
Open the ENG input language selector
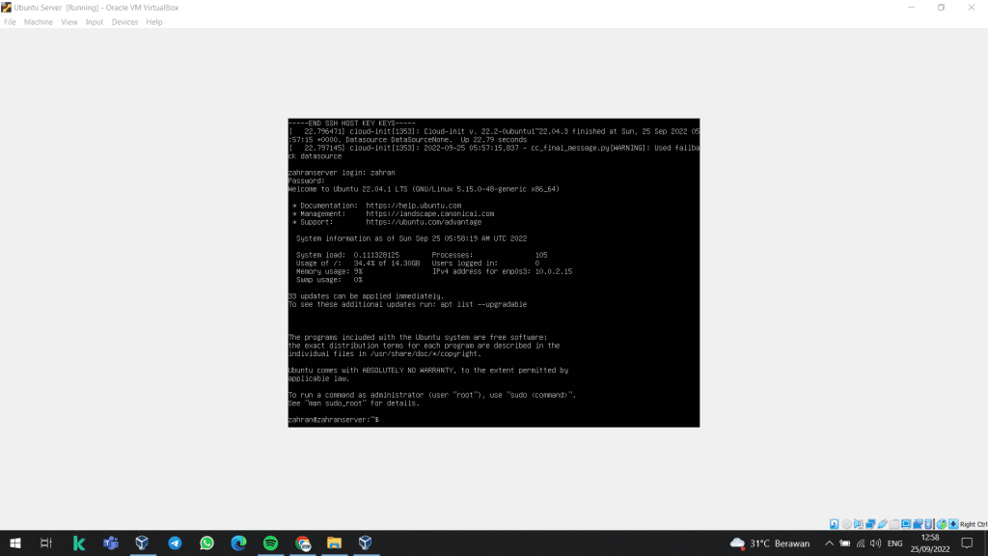pyautogui.click(x=895, y=543)
